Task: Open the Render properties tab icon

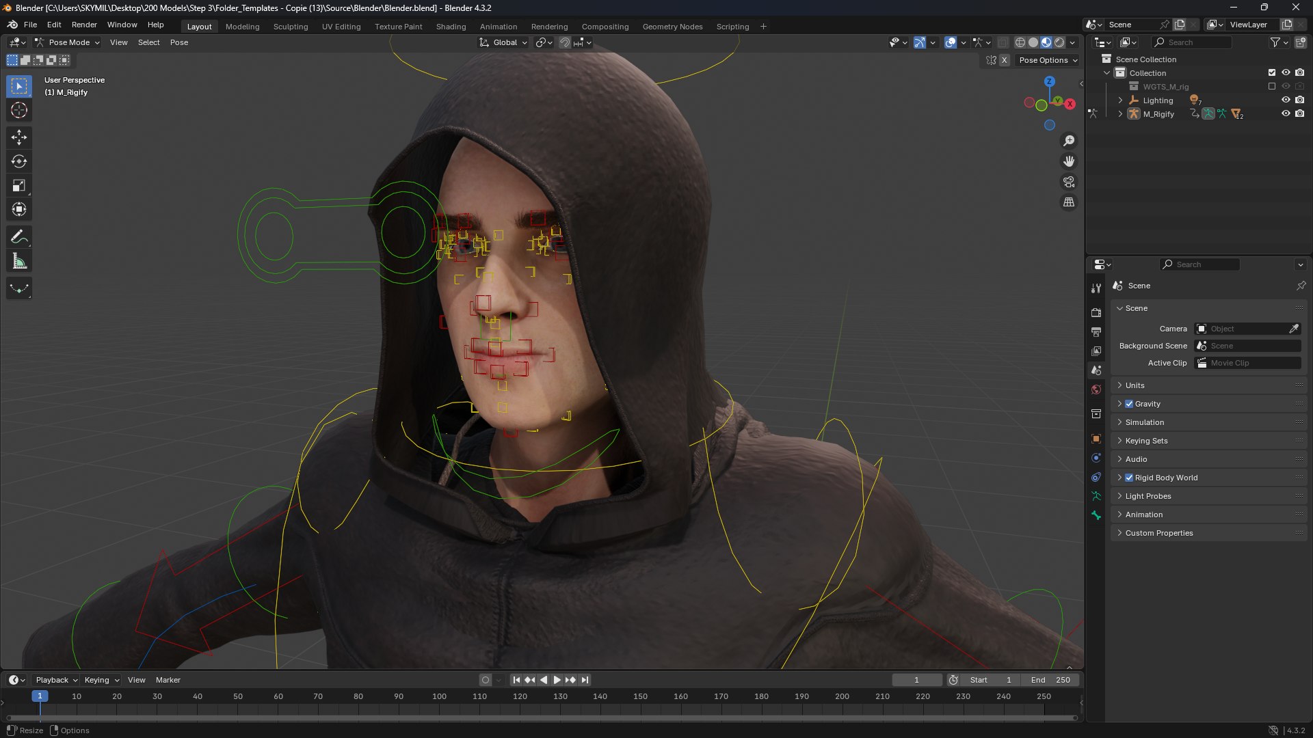Action: click(x=1096, y=312)
